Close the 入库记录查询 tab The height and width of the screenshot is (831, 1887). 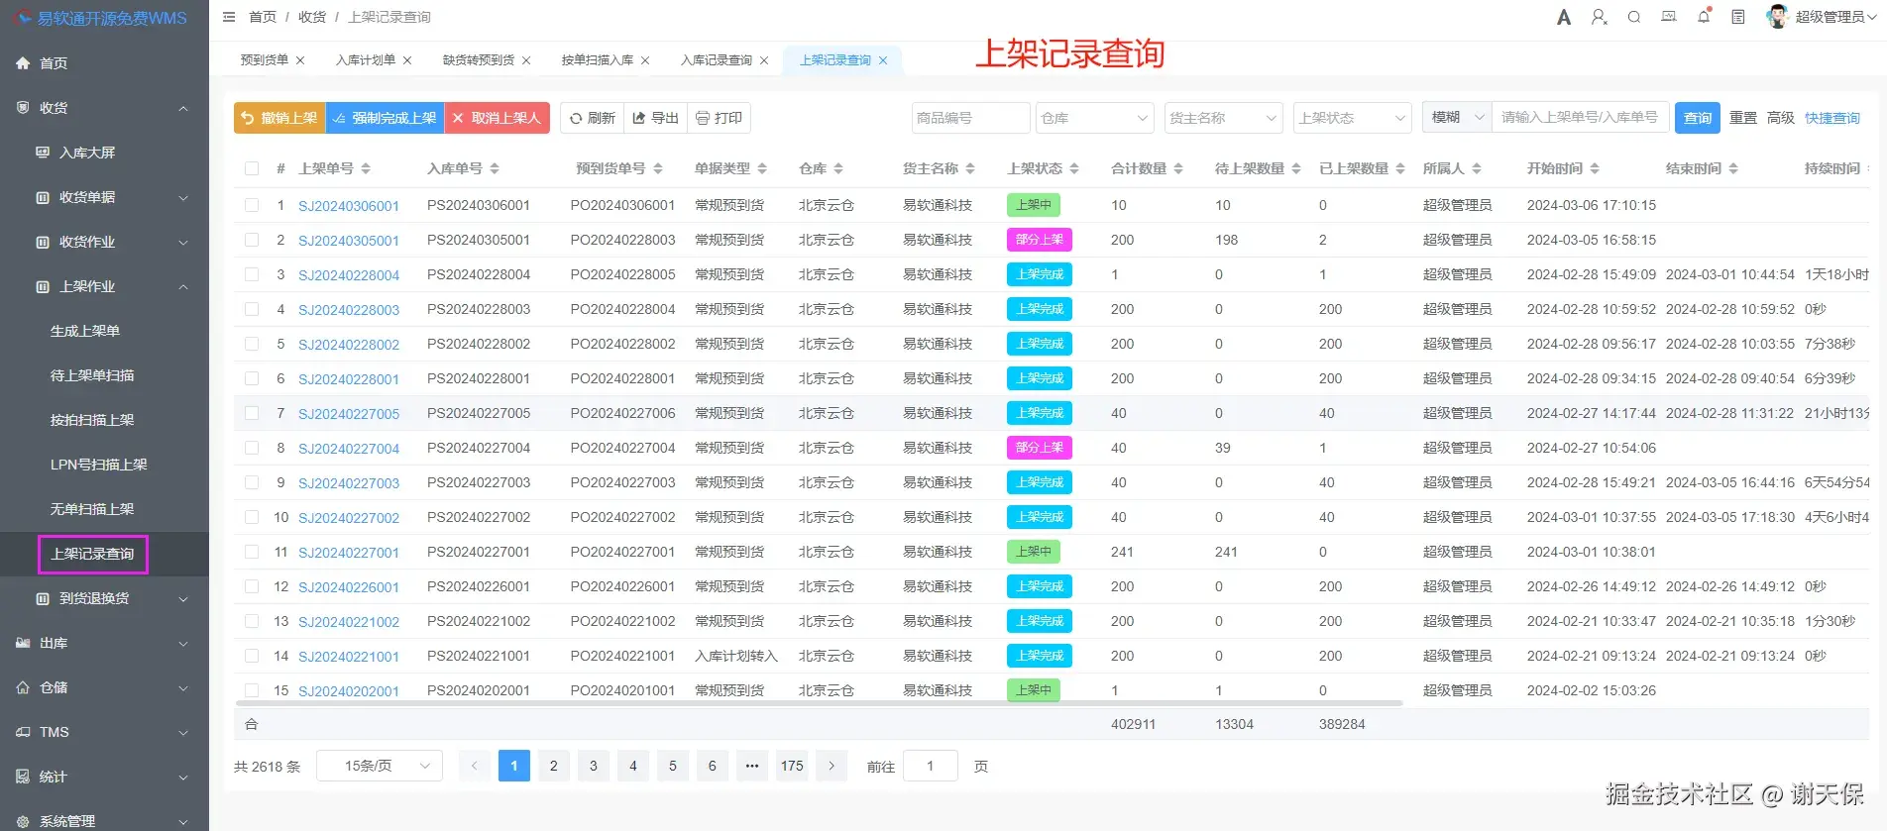pyautogui.click(x=764, y=60)
